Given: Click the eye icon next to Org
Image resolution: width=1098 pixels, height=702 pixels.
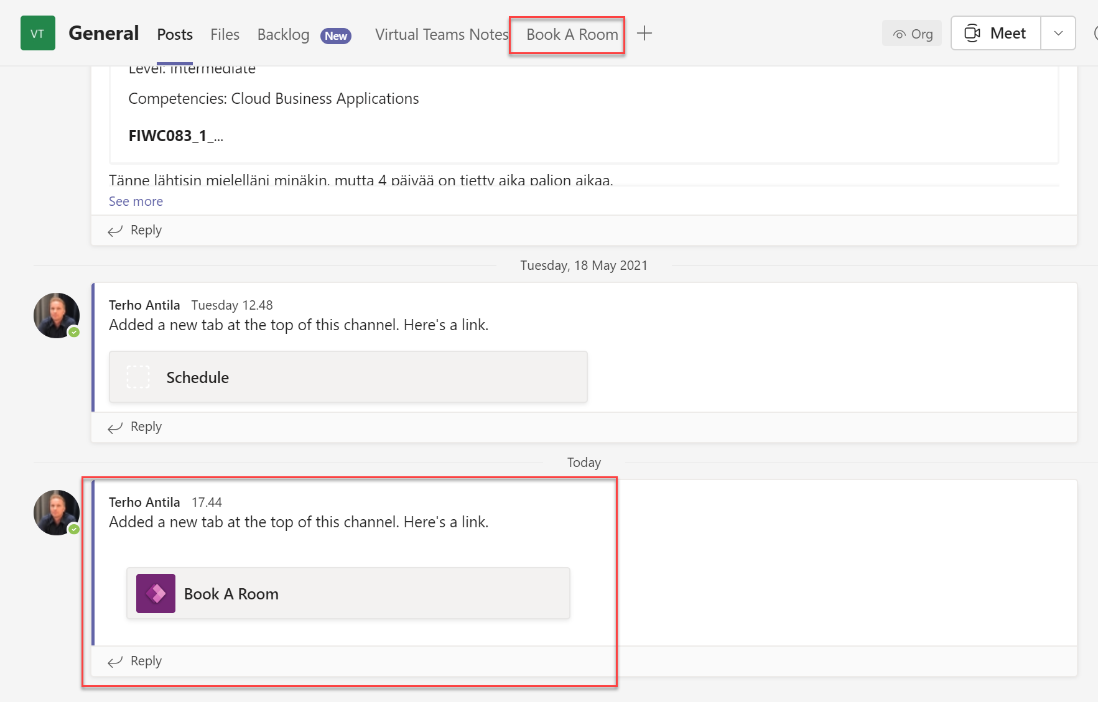Looking at the screenshot, I should [x=899, y=34].
